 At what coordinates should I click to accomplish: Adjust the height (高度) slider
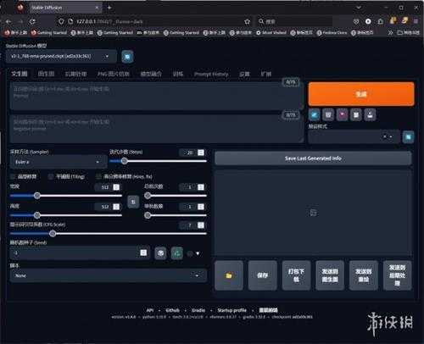click(x=66, y=215)
